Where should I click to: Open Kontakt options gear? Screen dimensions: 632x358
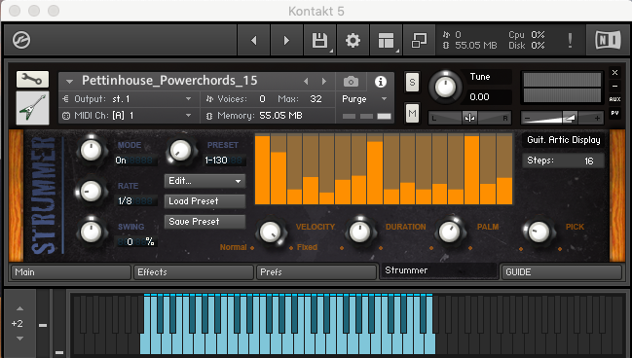click(x=353, y=40)
